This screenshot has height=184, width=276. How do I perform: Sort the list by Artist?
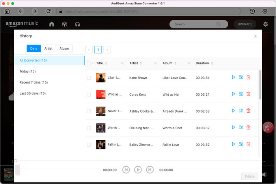141,63
